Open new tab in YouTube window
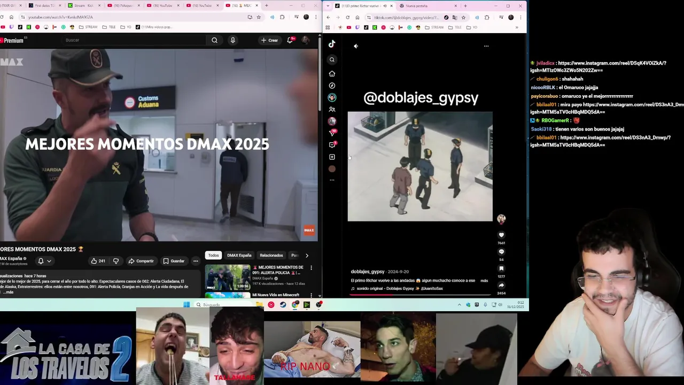This screenshot has height=385, width=684. coord(267,5)
